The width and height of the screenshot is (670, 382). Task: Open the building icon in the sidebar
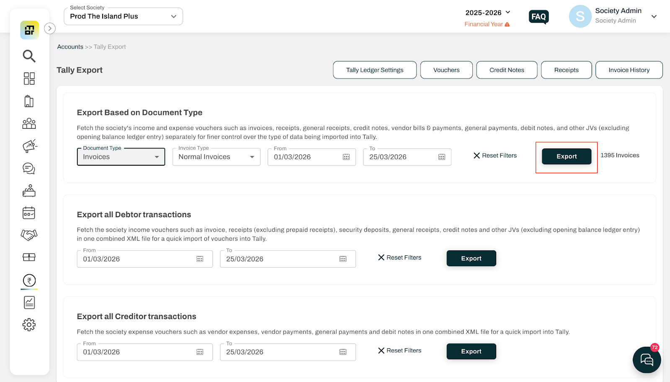(29, 101)
